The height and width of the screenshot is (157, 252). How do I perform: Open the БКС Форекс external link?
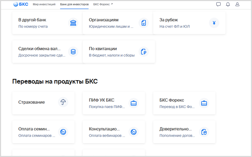click(103, 4)
